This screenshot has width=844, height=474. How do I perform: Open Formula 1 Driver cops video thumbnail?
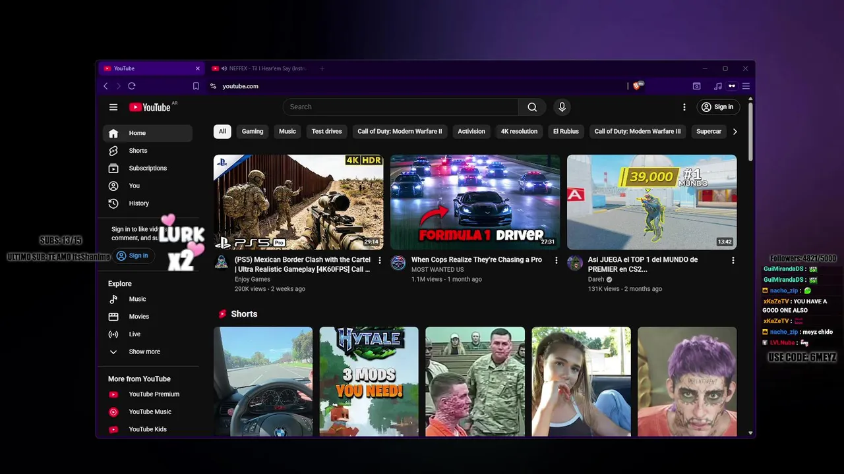(x=475, y=202)
